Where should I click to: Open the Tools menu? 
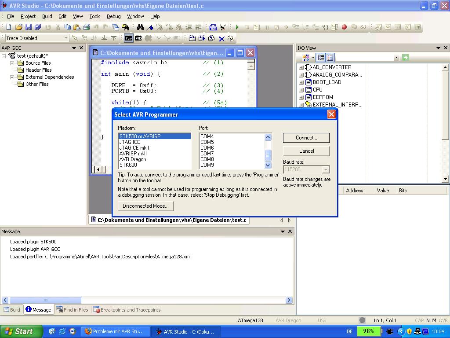95,16
